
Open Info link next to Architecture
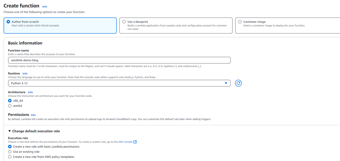coord(31,92)
